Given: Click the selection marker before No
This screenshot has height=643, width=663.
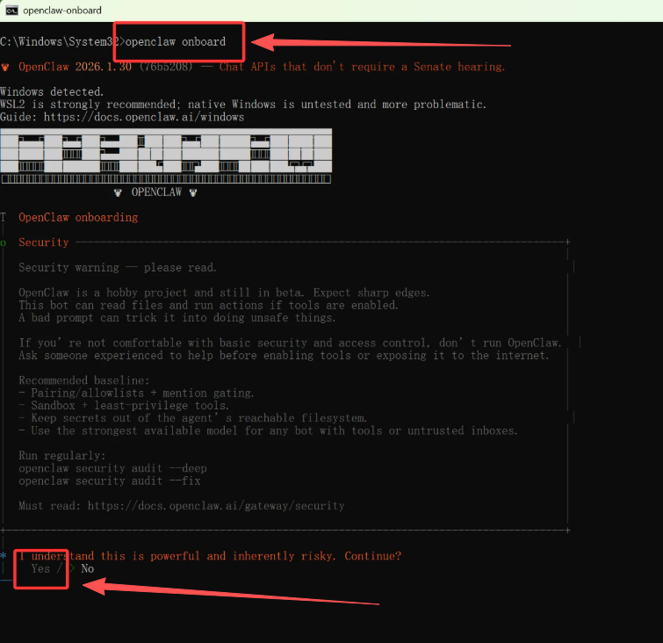Looking at the screenshot, I should pyautogui.click(x=72, y=568).
